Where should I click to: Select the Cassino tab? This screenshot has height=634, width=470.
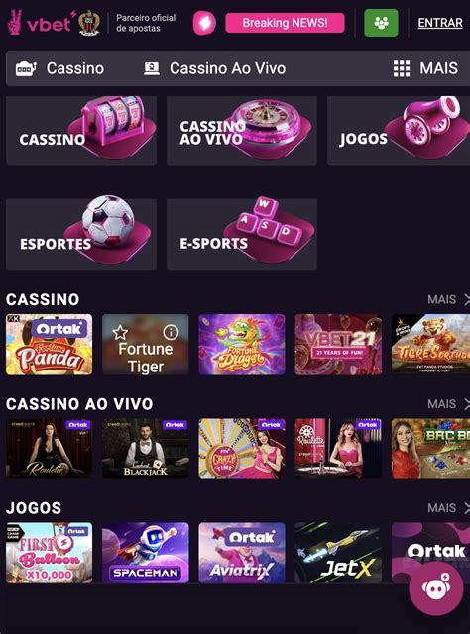59,68
